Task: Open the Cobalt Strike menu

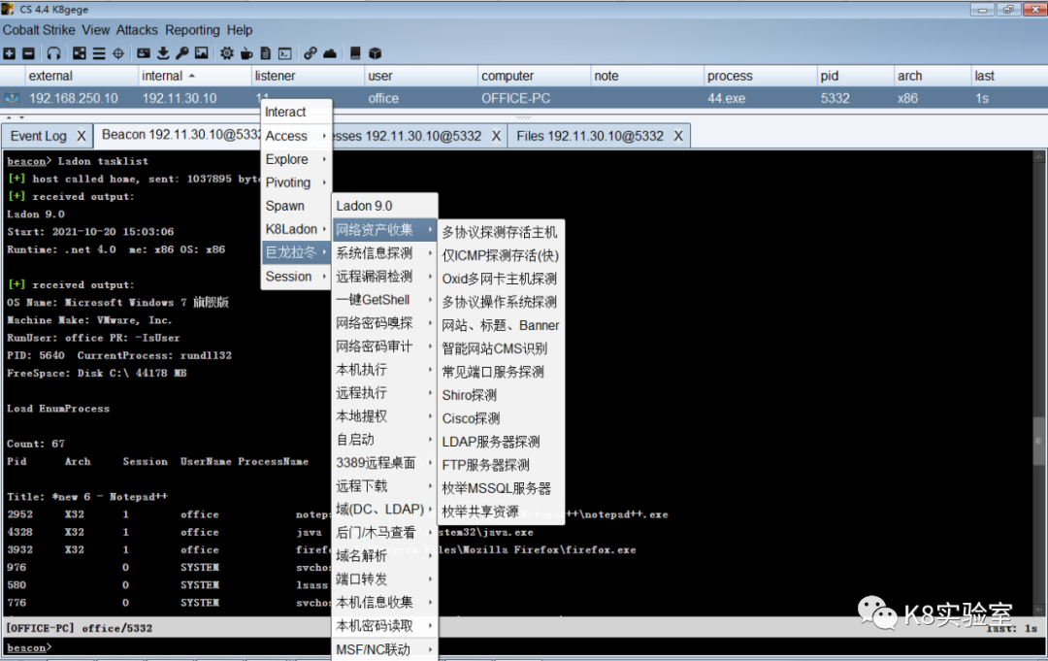Action: [39, 30]
